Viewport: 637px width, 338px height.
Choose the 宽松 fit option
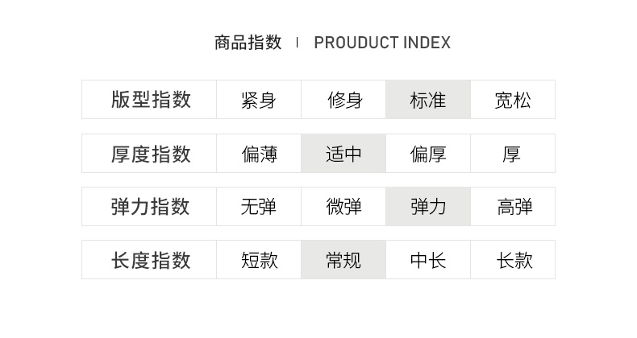click(513, 100)
